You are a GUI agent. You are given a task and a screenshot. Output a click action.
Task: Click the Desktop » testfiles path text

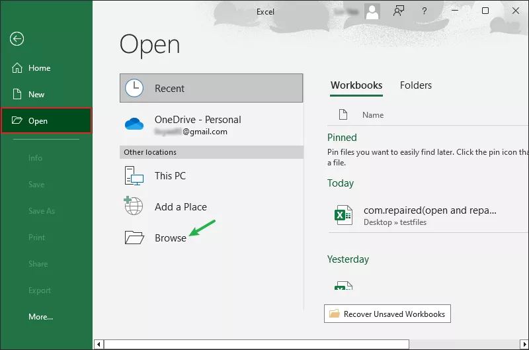[x=395, y=222]
